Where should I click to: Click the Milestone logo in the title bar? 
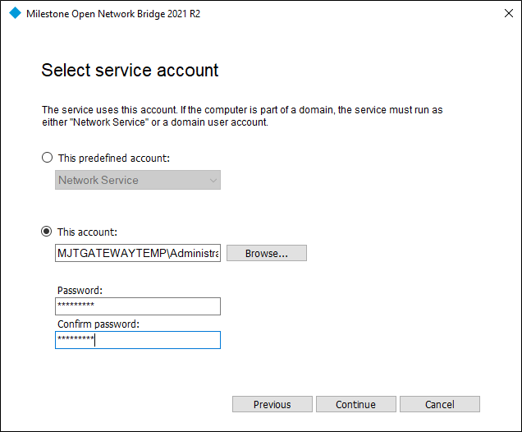click(14, 13)
